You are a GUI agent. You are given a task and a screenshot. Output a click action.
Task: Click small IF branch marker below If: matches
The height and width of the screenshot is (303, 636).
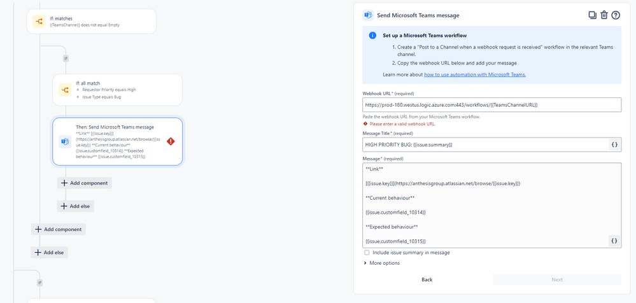66,59
